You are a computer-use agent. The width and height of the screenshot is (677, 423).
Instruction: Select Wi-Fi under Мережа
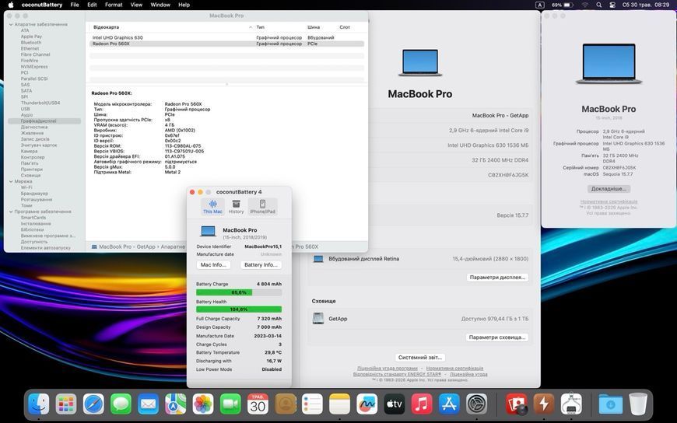pyautogui.click(x=26, y=187)
